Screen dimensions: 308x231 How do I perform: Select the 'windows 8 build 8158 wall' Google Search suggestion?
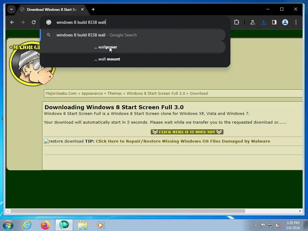pyautogui.click(x=133, y=35)
